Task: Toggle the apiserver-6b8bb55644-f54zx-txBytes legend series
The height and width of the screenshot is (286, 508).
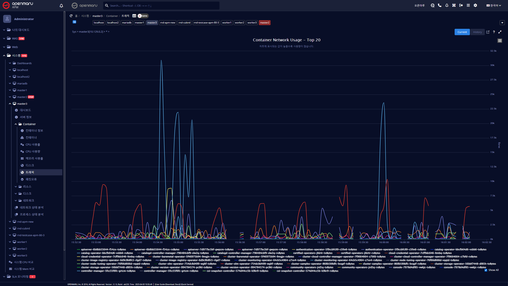Action: pos(103,249)
